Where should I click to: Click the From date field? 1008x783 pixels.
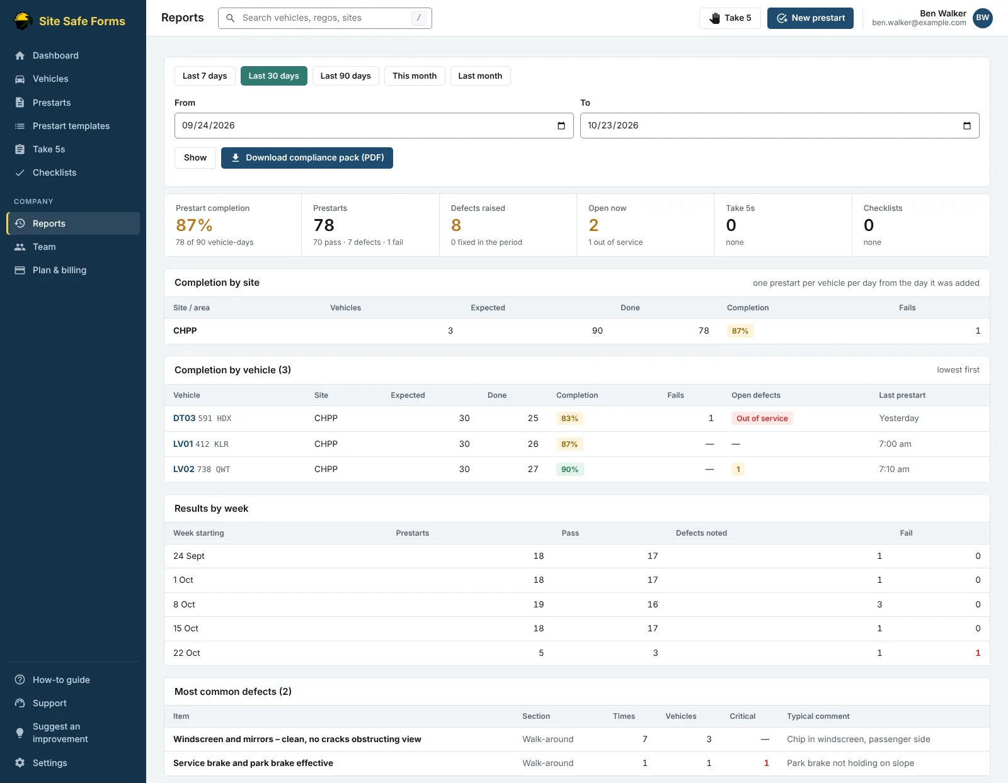[374, 126]
